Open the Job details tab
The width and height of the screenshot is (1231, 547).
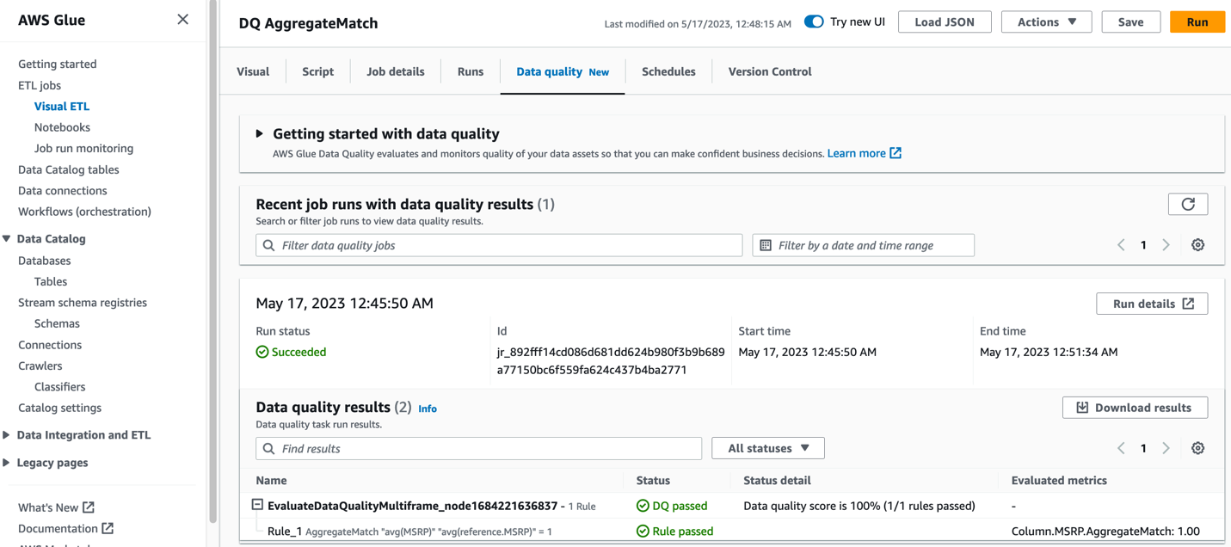[x=396, y=71]
